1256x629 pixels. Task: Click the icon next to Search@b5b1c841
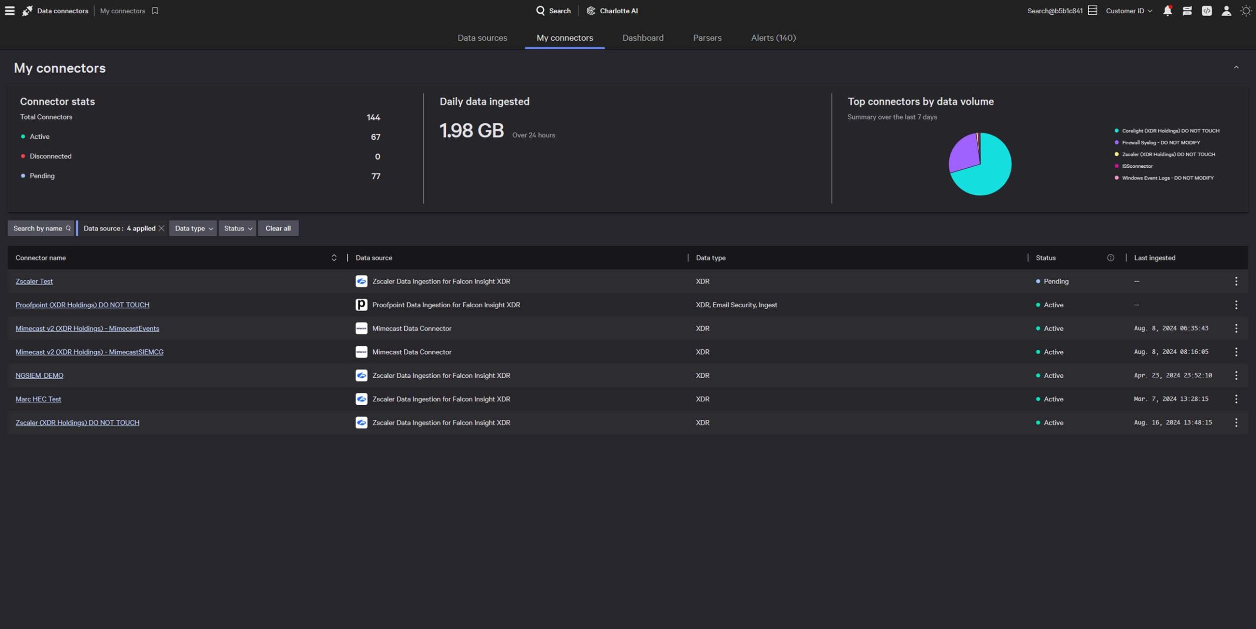tap(1093, 10)
